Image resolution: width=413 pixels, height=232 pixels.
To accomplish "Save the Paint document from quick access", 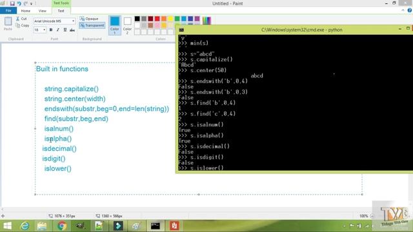I will pyautogui.click(x=12, y=3).
